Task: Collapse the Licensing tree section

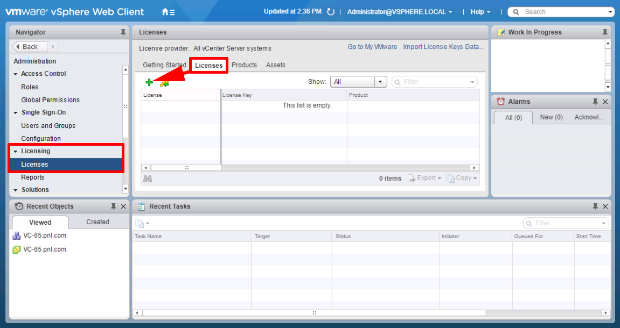Action: coord(16,152)
